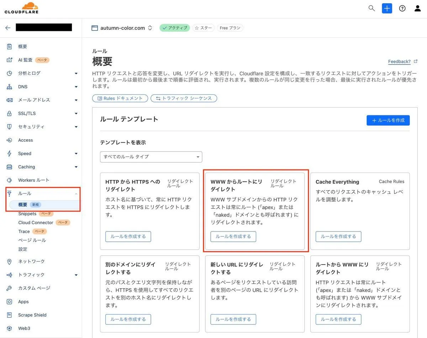The image size is (427, 338).
Task: Toggle the スター star for the domain
Action: pyautogui.click(x=203, y=28)
